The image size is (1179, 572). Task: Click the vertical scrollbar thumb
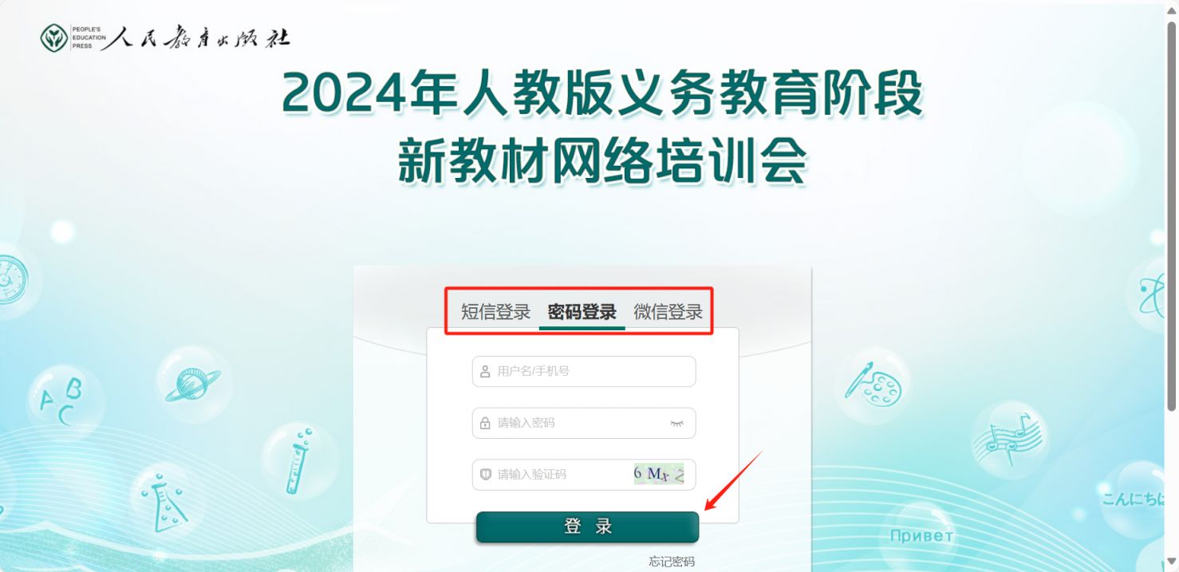pos(1172,216)
